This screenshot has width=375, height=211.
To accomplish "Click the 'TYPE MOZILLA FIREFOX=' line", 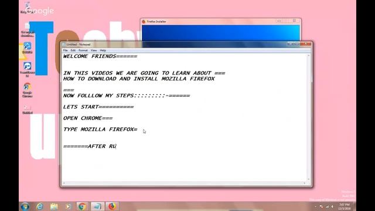I will point(100,130).
